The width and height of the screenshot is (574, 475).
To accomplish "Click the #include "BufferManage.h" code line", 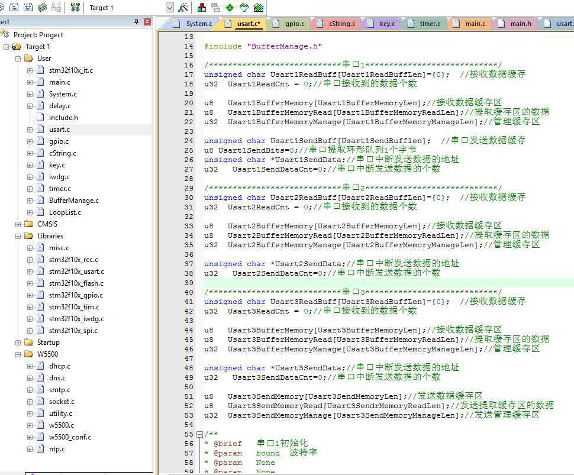I will pyautogui.click(x=263, y=46).
